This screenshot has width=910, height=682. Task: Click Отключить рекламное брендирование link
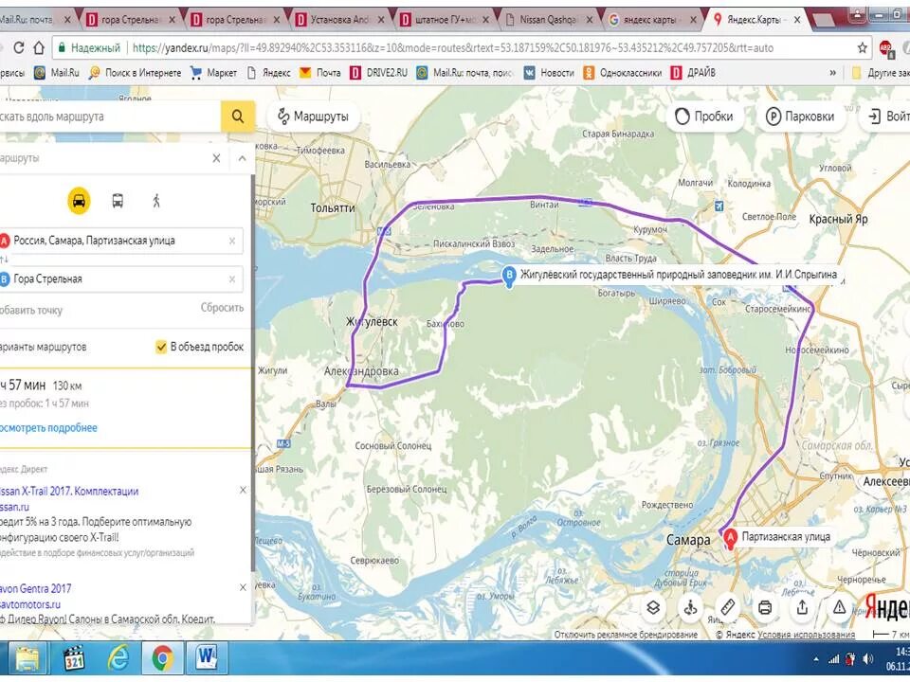pyautogui.click(x=626, y=635)
